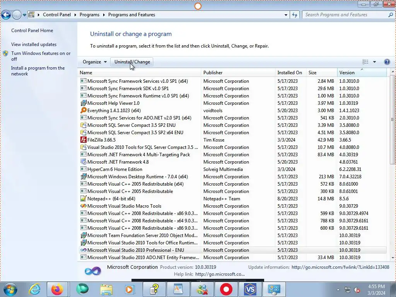The image size is (396, 297).
Task: Sort list by Size column header
Action: (321, 72)
